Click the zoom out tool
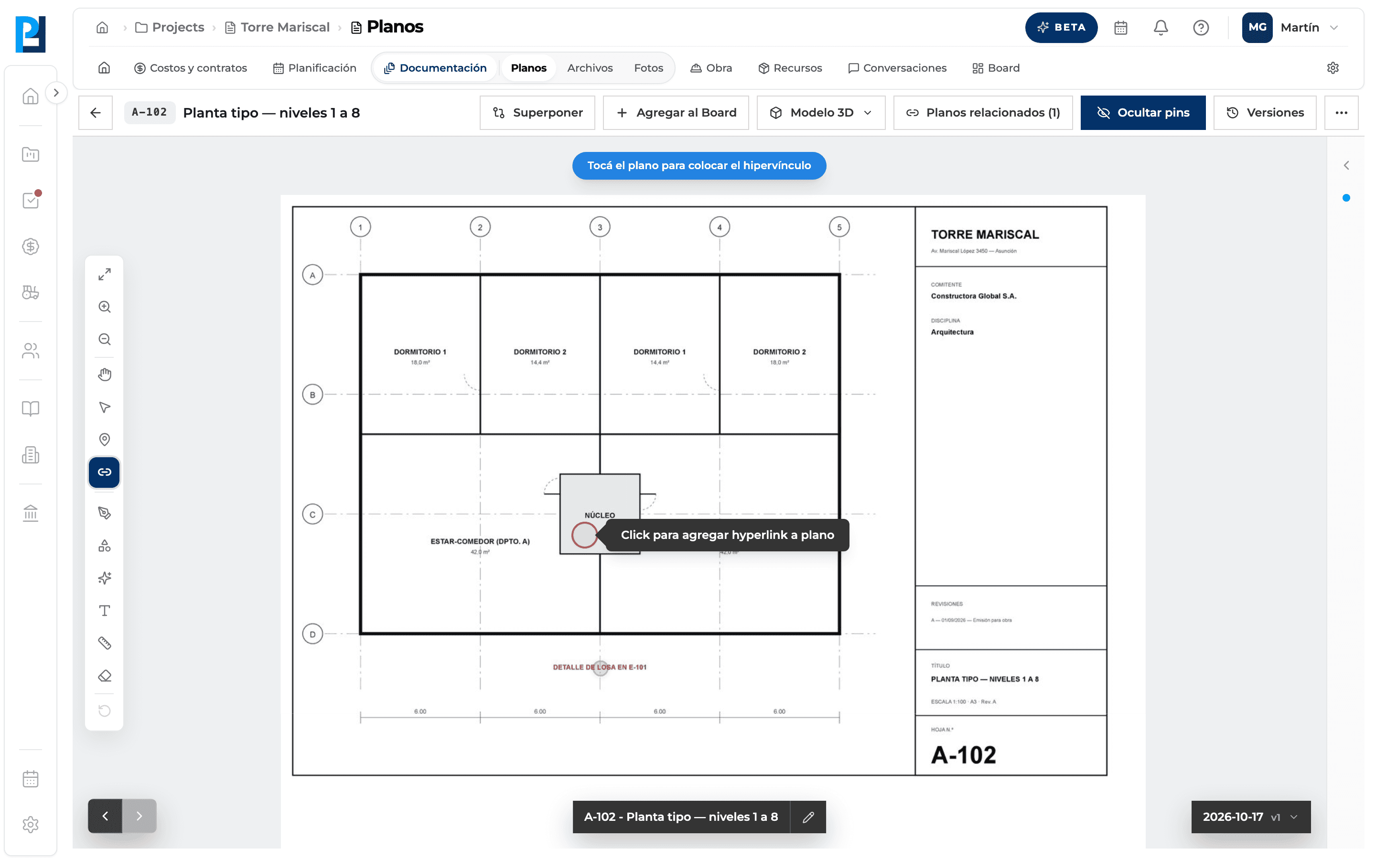Screen dimensions: 1376x860 click(104, 340)
